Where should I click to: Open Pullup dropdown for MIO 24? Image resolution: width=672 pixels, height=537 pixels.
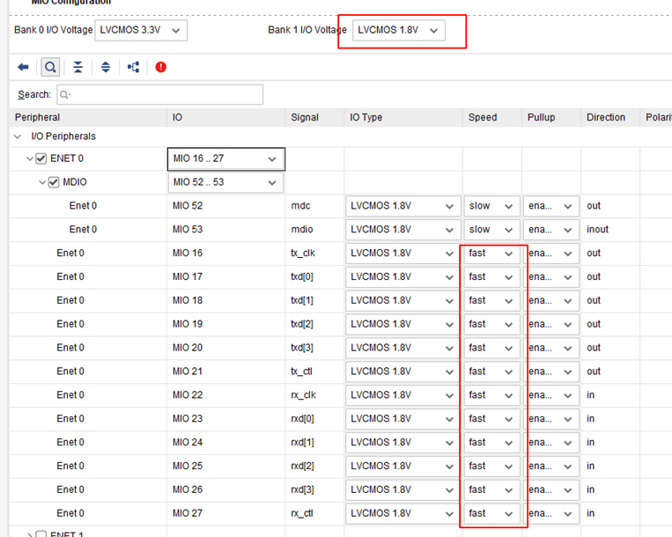tap(550, 442)
